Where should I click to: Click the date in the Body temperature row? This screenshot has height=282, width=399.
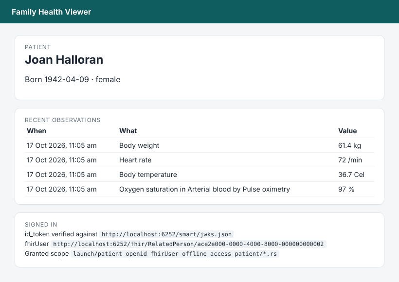click(62, 175)
